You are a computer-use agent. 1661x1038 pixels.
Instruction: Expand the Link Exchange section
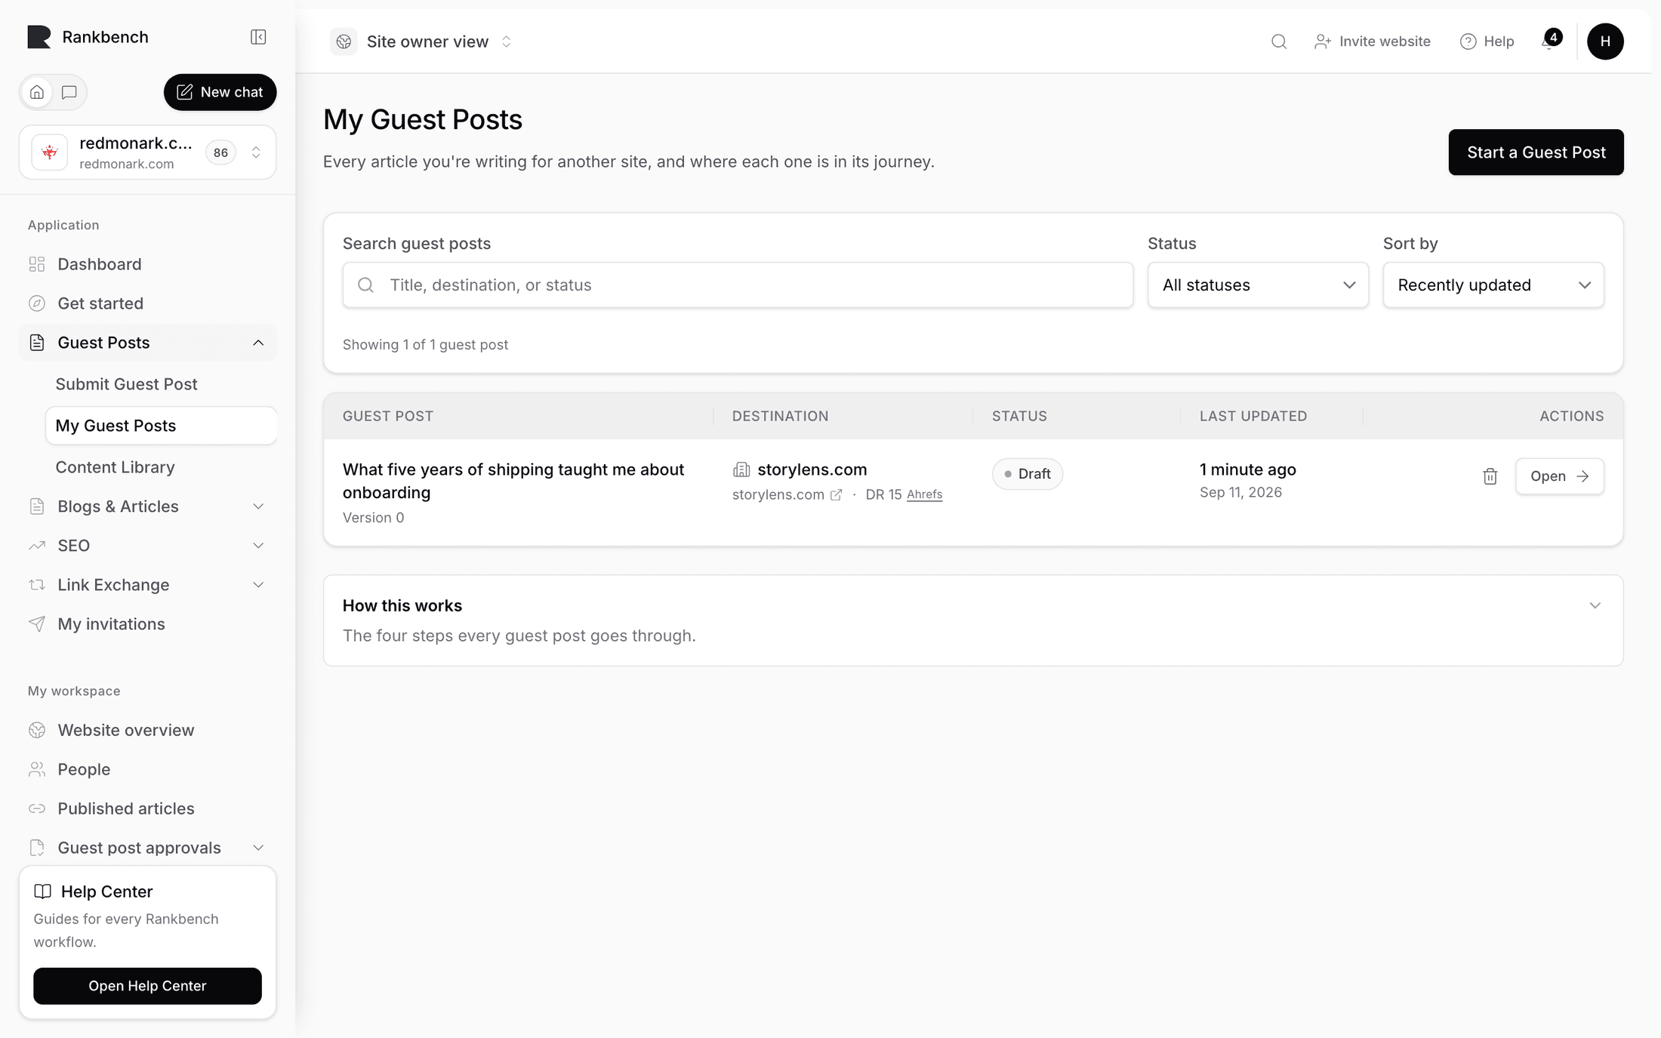(147, 585)
